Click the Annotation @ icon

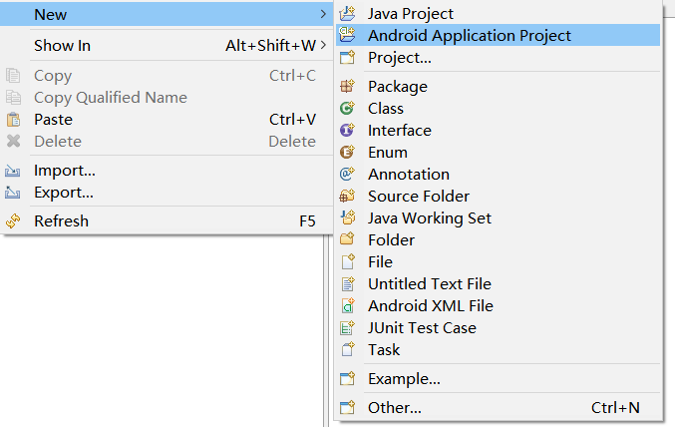tap(347, 175)
